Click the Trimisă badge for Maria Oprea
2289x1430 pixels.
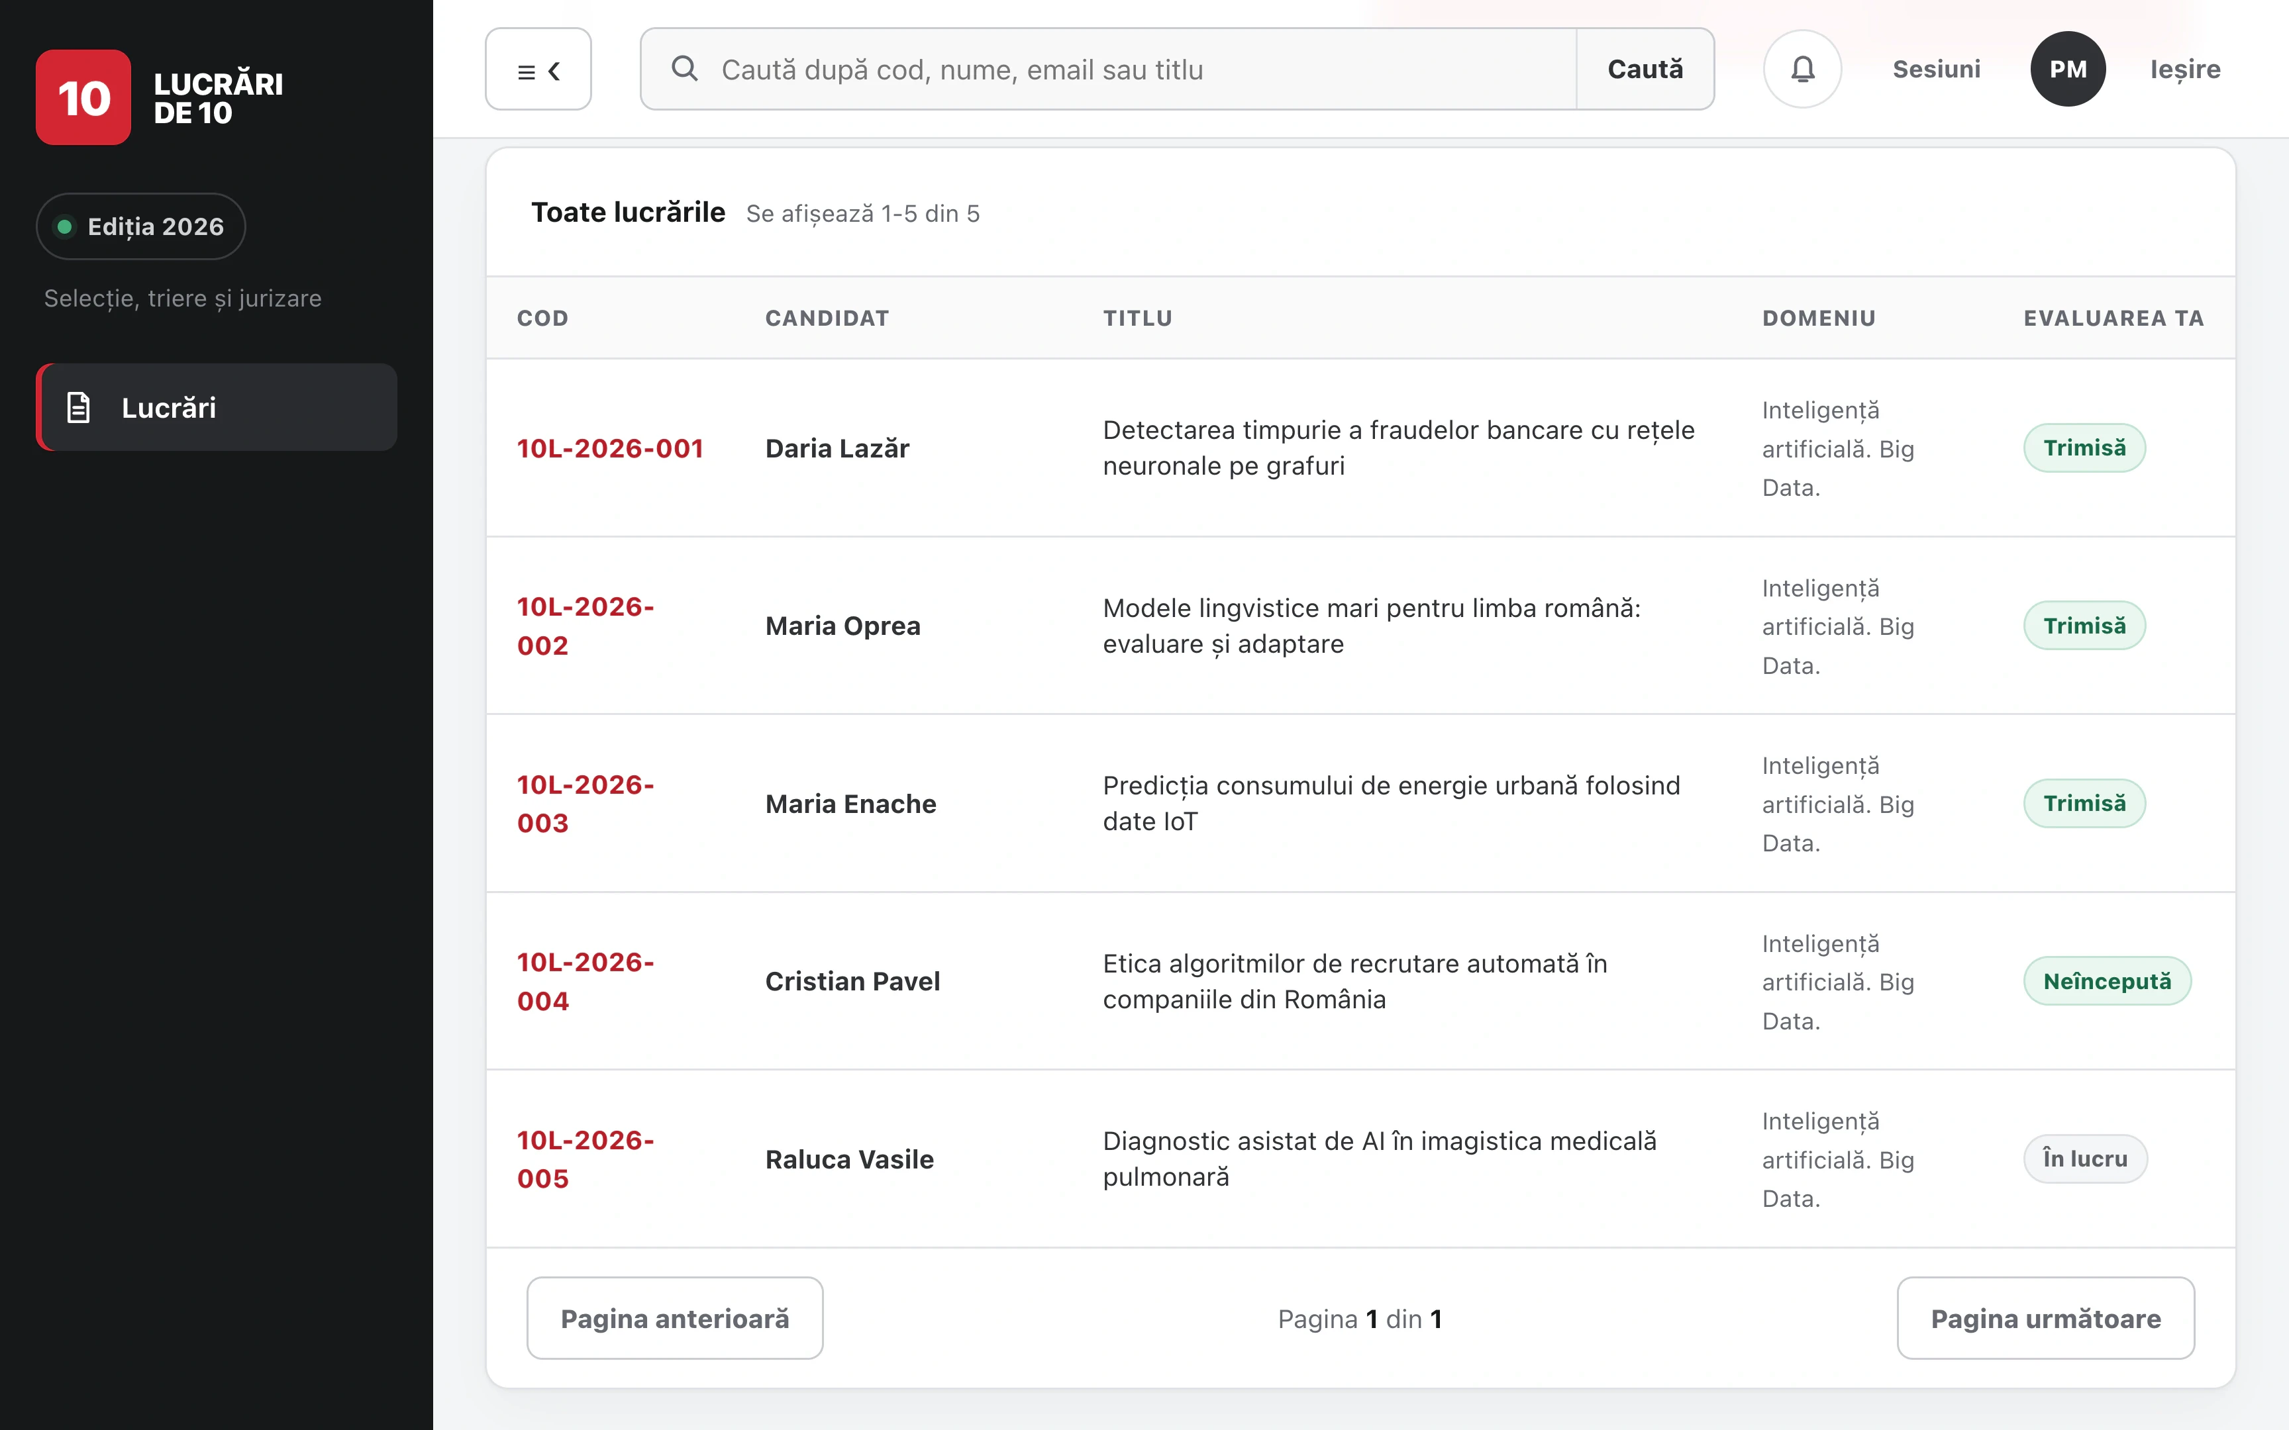click(2085, 625)
